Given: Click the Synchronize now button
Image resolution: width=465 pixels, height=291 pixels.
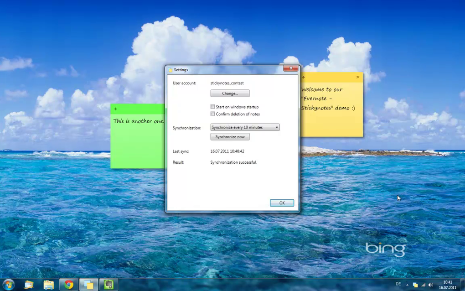Looking at the screenshot, I should pos(230,137).
